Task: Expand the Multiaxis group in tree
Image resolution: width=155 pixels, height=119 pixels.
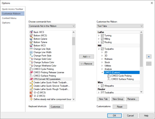Action: click(x=102, y=59)
